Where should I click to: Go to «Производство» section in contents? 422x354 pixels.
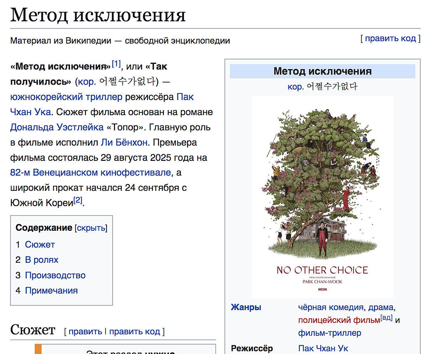pos(55,275)
